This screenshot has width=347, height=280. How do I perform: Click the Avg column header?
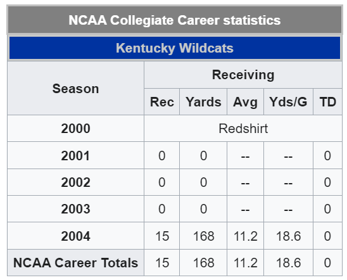245,102
